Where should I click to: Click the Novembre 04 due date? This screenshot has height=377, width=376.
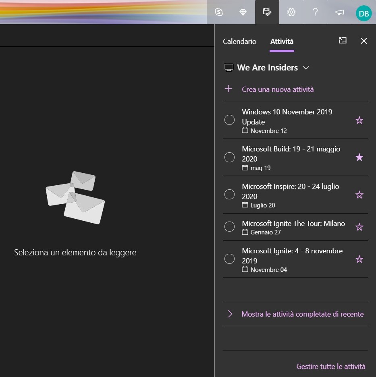click(x=264, y=270)
